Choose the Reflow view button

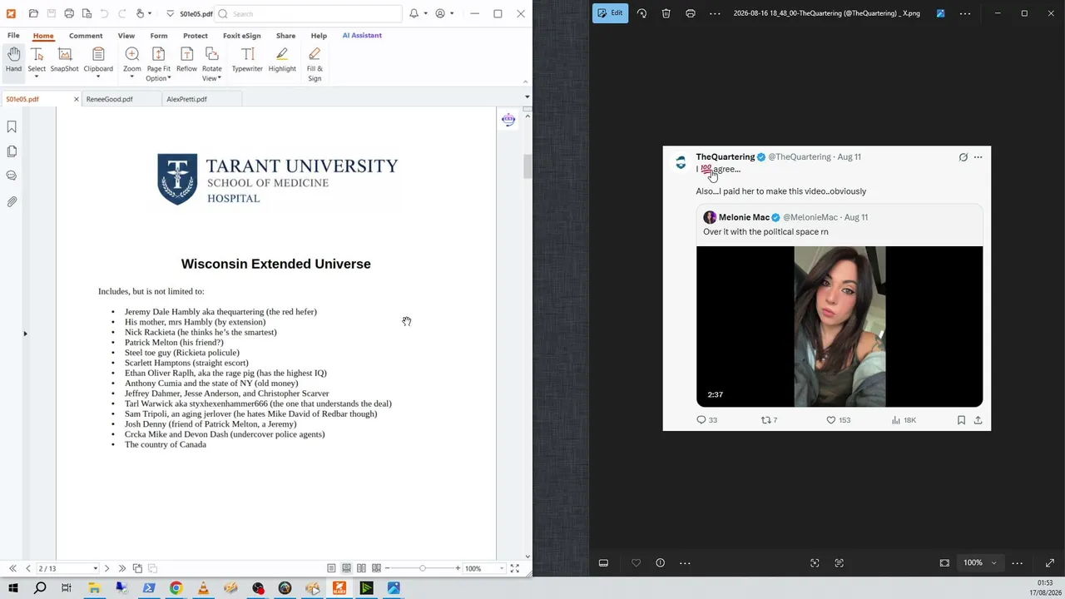186,60
